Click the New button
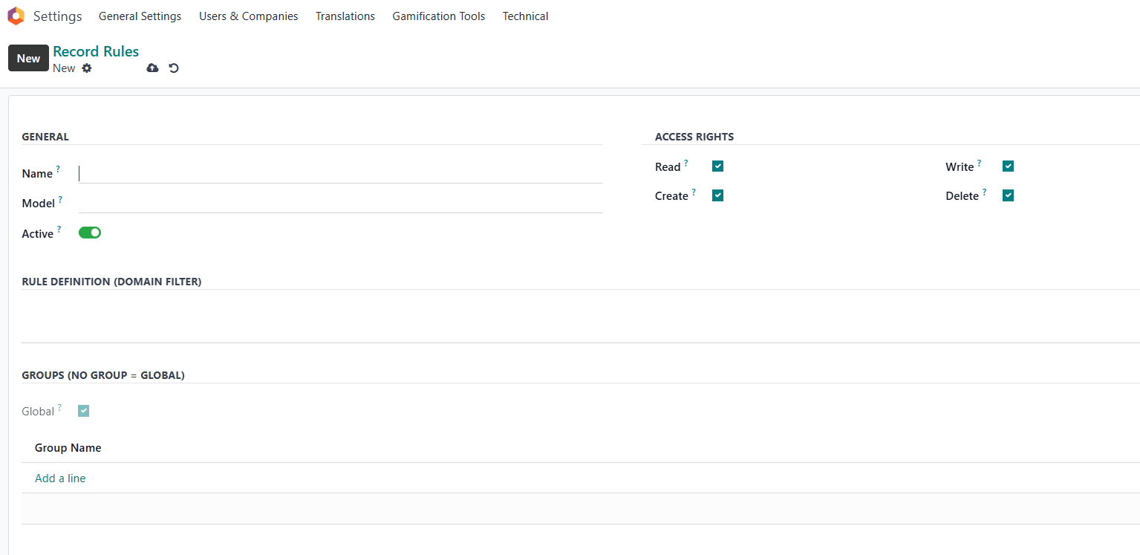1140x555 pixels. tap(28, 58)
